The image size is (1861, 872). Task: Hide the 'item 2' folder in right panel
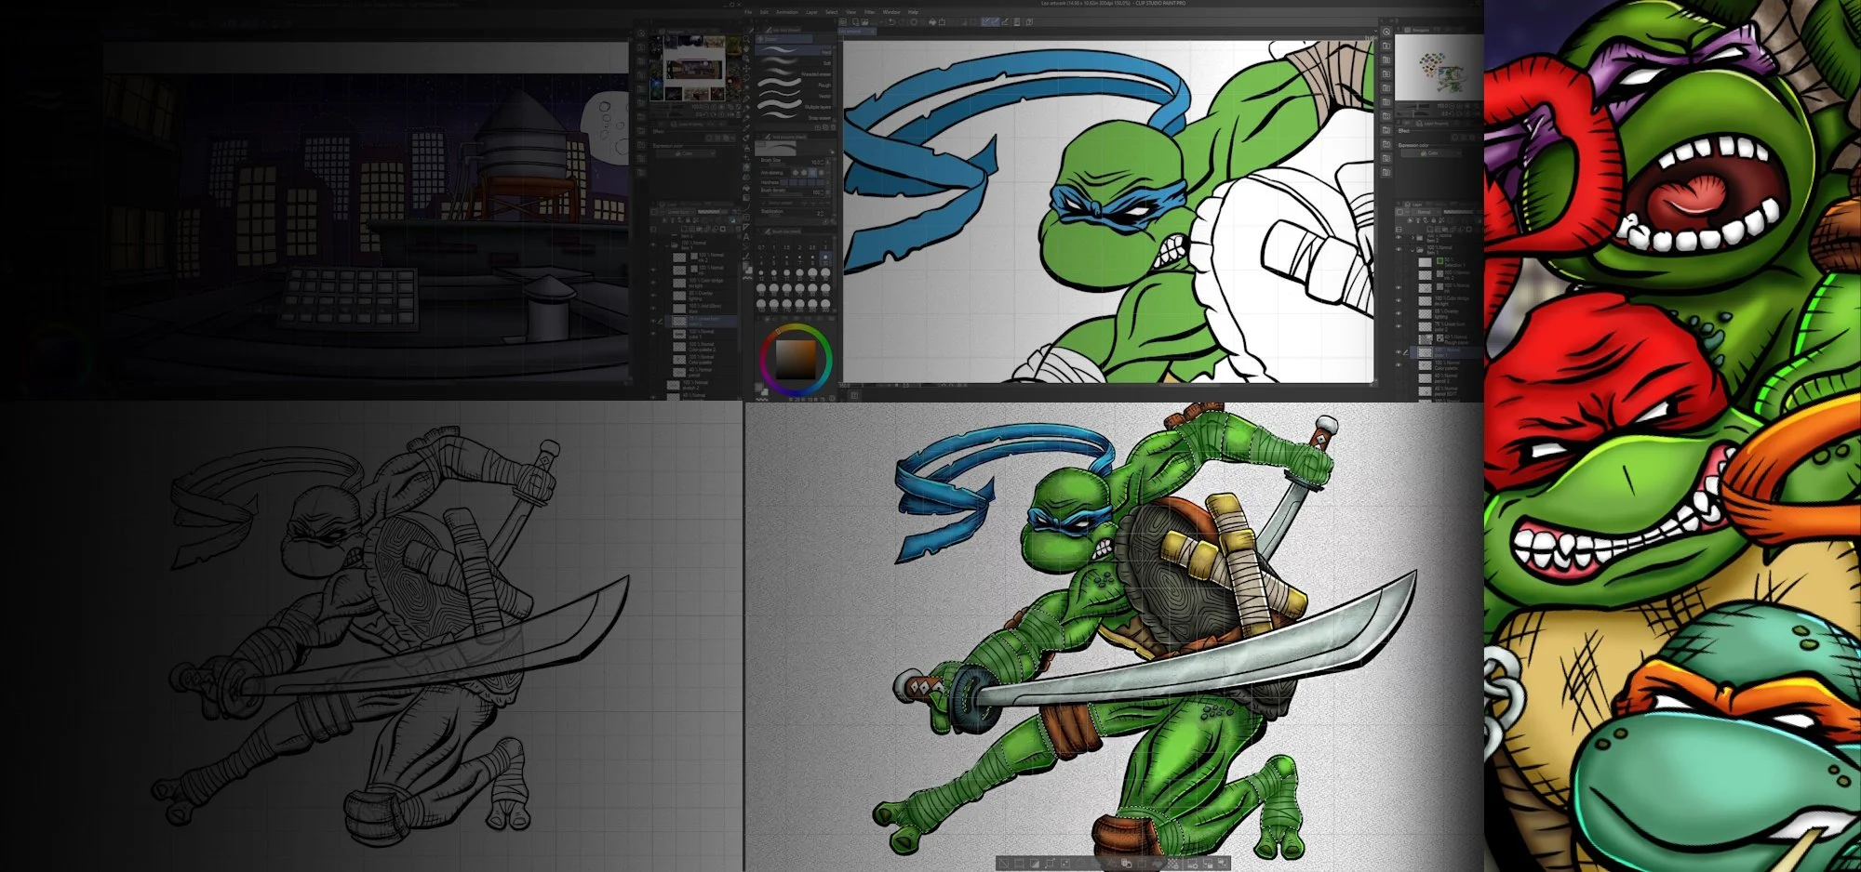(1399, 236)
